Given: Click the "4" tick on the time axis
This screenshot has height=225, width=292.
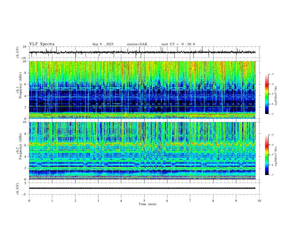Looking at the screenshot, I should pos(121,201).
